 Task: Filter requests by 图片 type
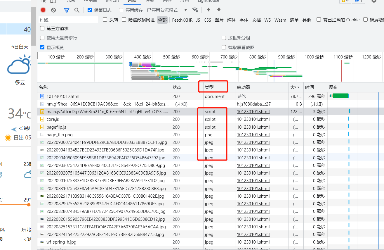pos(219,20)
